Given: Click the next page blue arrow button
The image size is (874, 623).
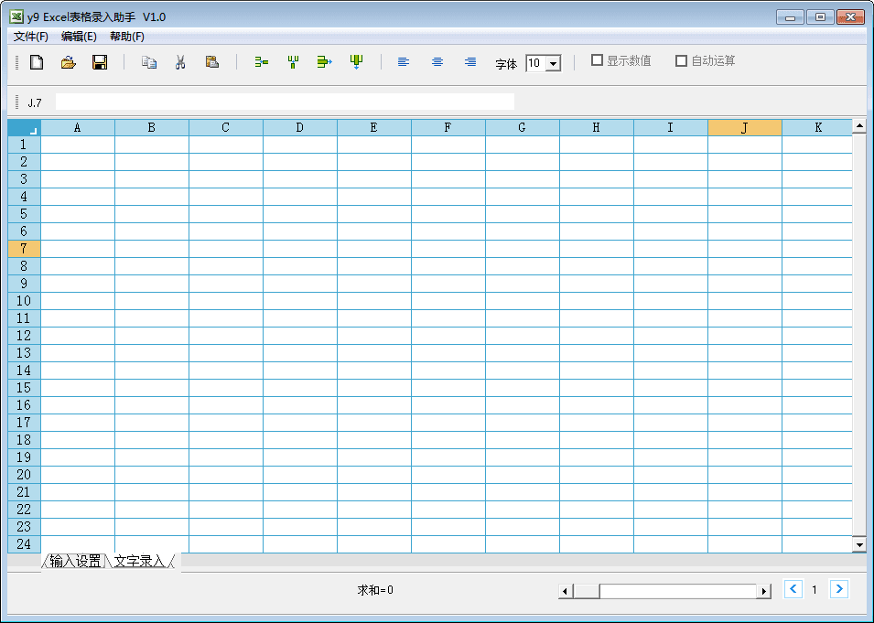Looking at the screenshot, I should point(840,589).
